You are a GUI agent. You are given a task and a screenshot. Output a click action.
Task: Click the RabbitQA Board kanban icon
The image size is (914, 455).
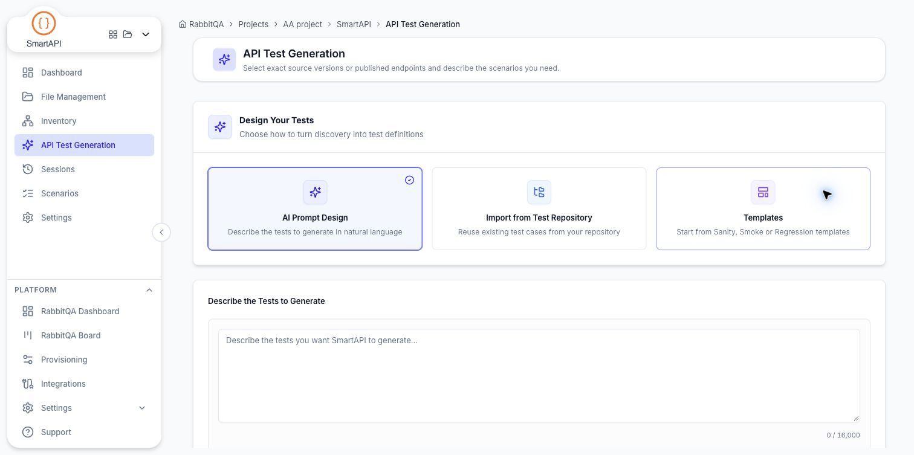(x=28, y=335)
